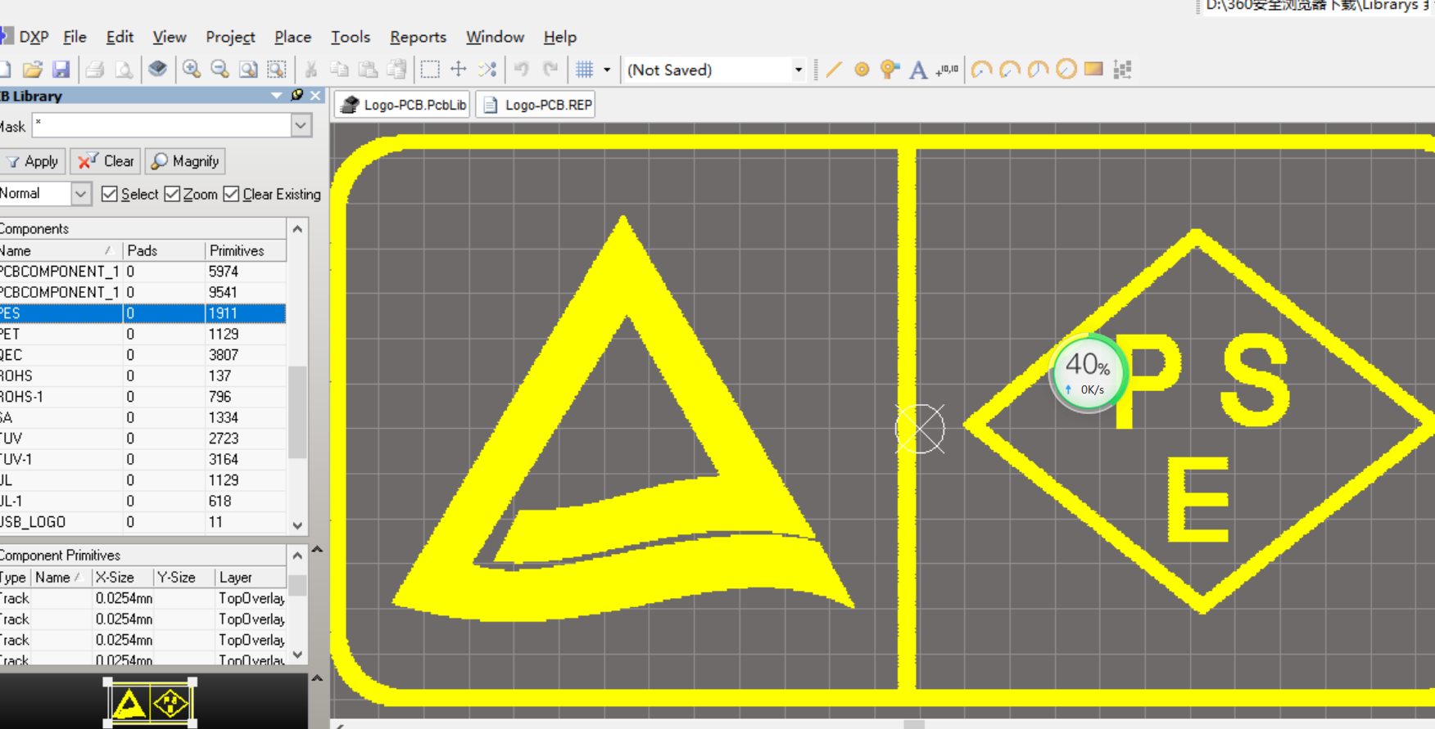This screenshot has width=1435, height=729.
Task: Click the Mask filter input field
Action: (x=161, y=126)
